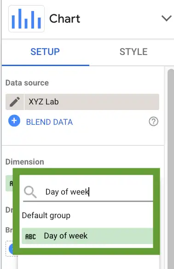Click the Data source section label
This screenshot has width=174, height=269.
point(27,83)
